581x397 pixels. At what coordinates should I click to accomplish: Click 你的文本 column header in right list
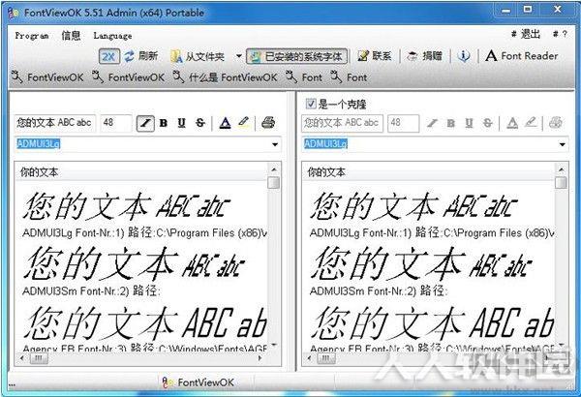pos(428,172)
